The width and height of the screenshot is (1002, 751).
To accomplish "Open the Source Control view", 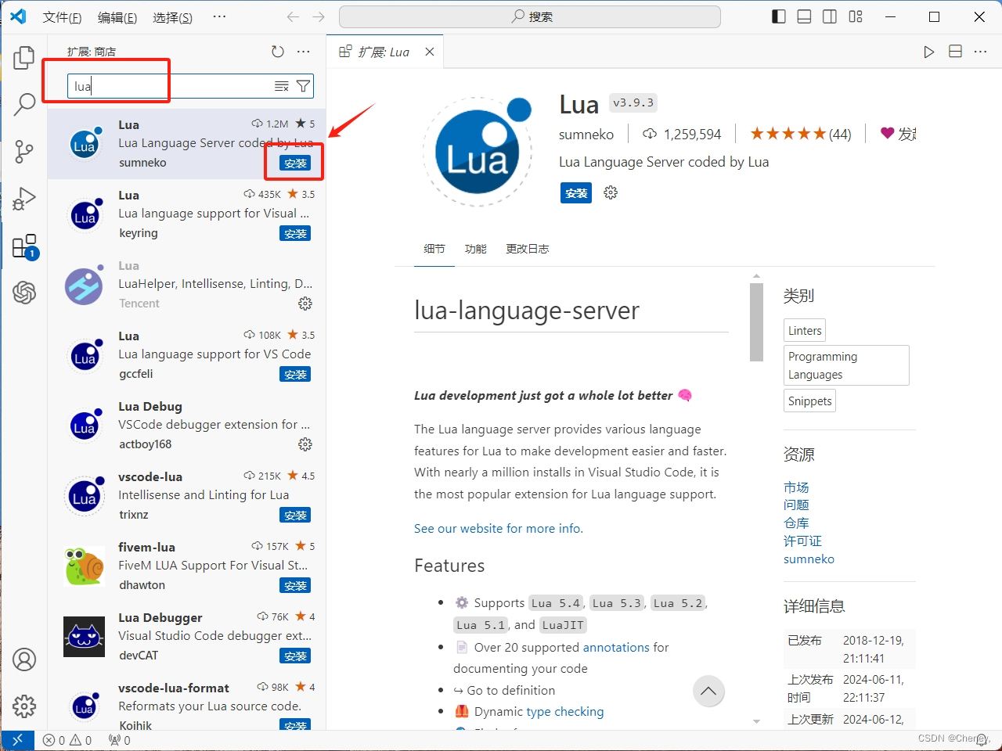I will [x=24, y=151].
